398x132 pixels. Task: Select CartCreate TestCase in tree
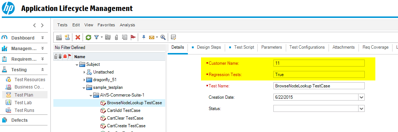click(x=126, y=126)
